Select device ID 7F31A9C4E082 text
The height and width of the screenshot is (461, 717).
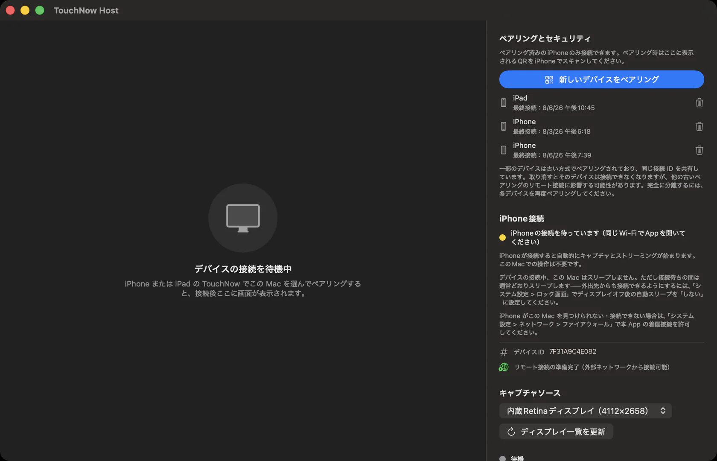572,352
